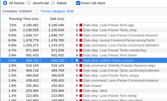Image resolution: width=167 pixels, height=101 pixels.
Task: Expand the Lean.Parser.Command.definition row
Action: pos(77,45)
